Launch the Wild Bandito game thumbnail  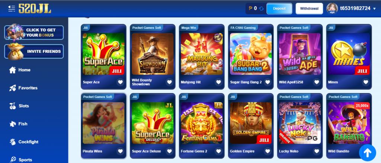pos(349,123)
